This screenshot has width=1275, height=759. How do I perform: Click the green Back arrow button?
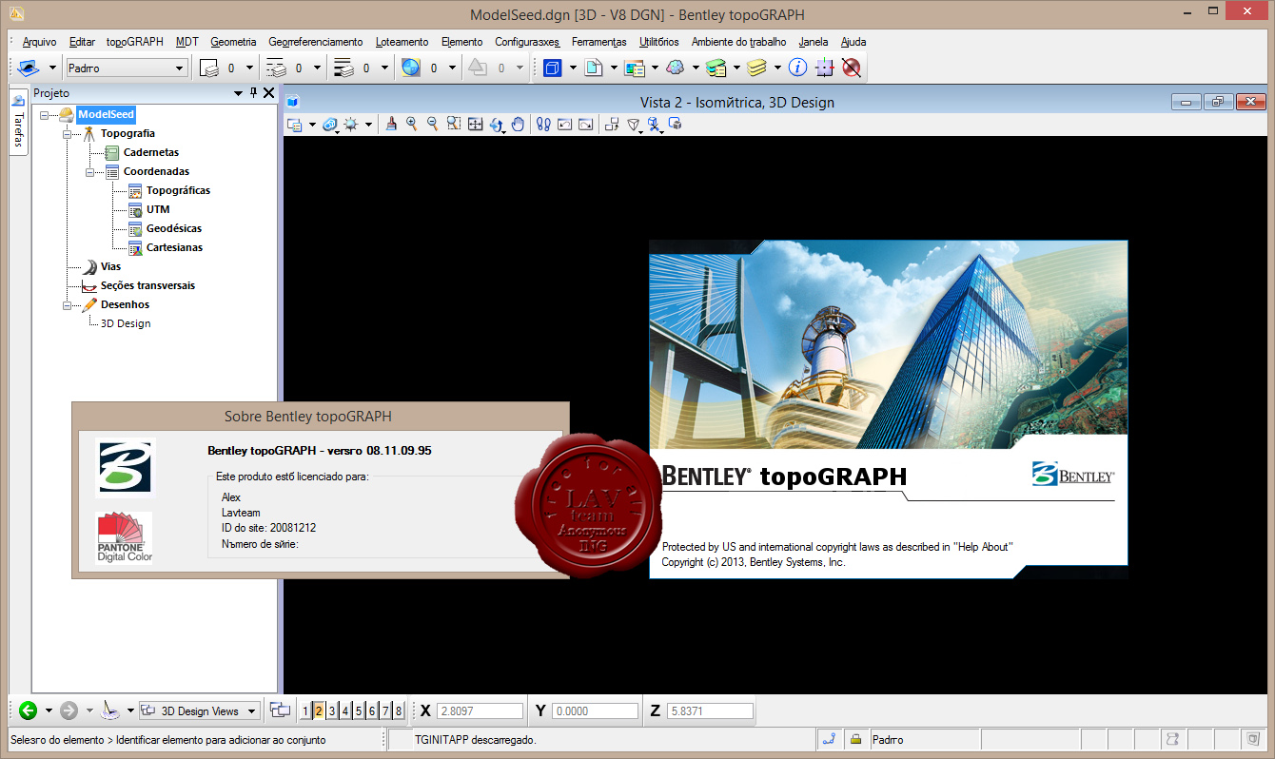pos(28,710)
